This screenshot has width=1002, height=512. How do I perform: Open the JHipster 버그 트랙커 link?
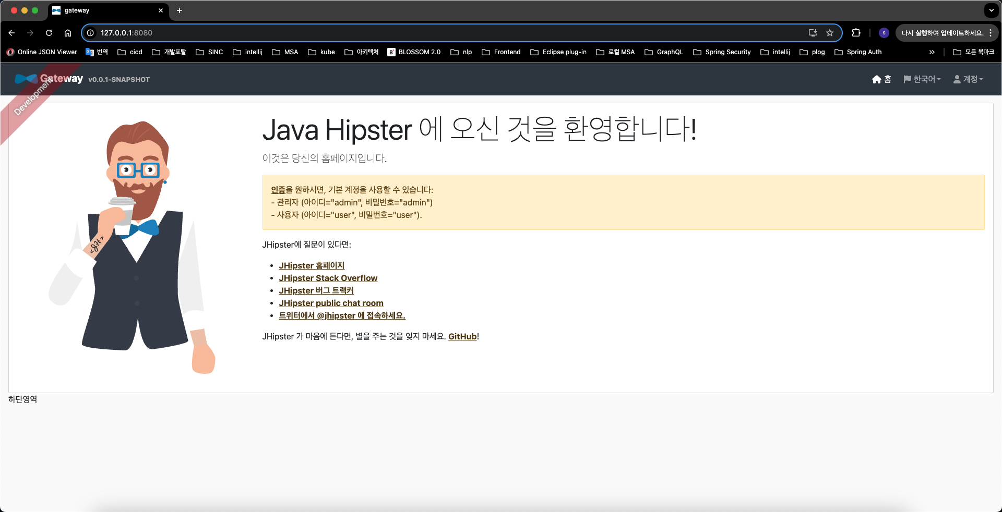coord(316,290)
